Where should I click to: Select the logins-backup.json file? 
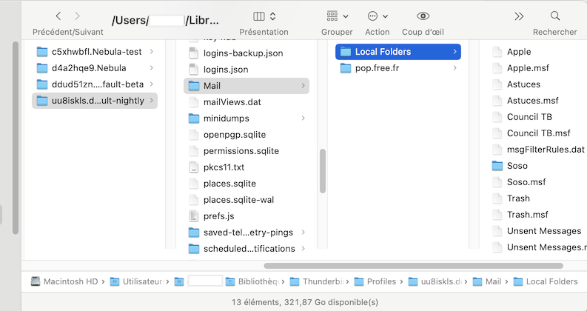pos(246,53)
